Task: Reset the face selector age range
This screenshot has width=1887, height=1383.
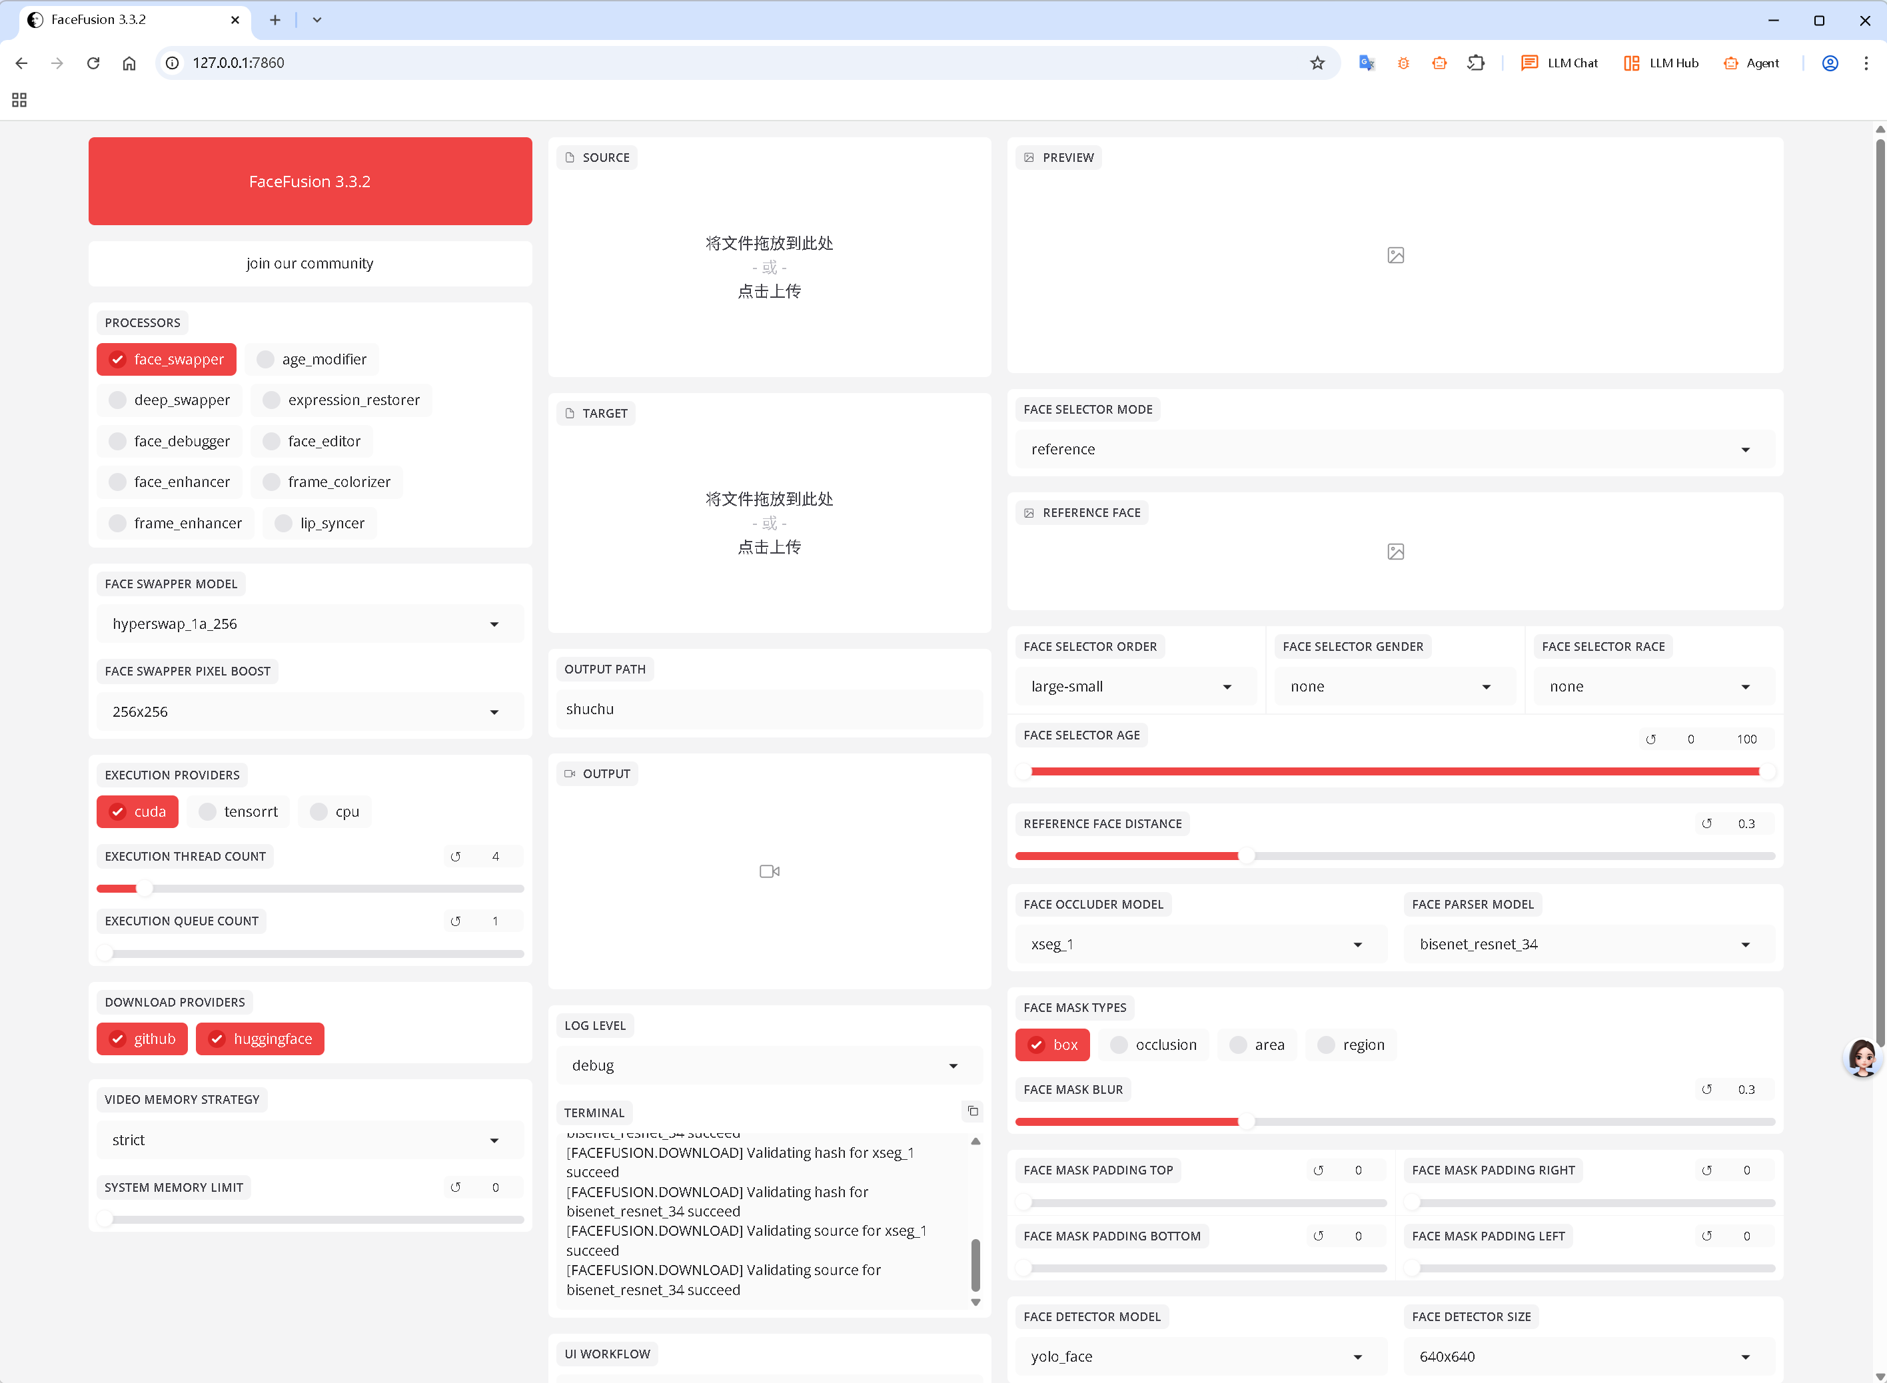Action: (1651, 739)
